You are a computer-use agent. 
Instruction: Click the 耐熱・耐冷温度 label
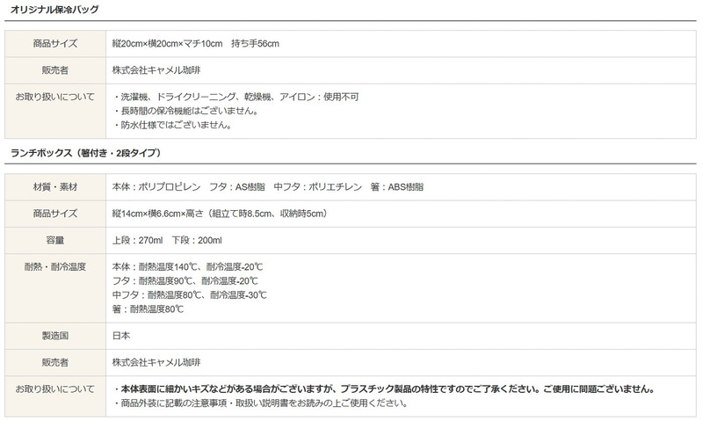(x=55, y=267)
